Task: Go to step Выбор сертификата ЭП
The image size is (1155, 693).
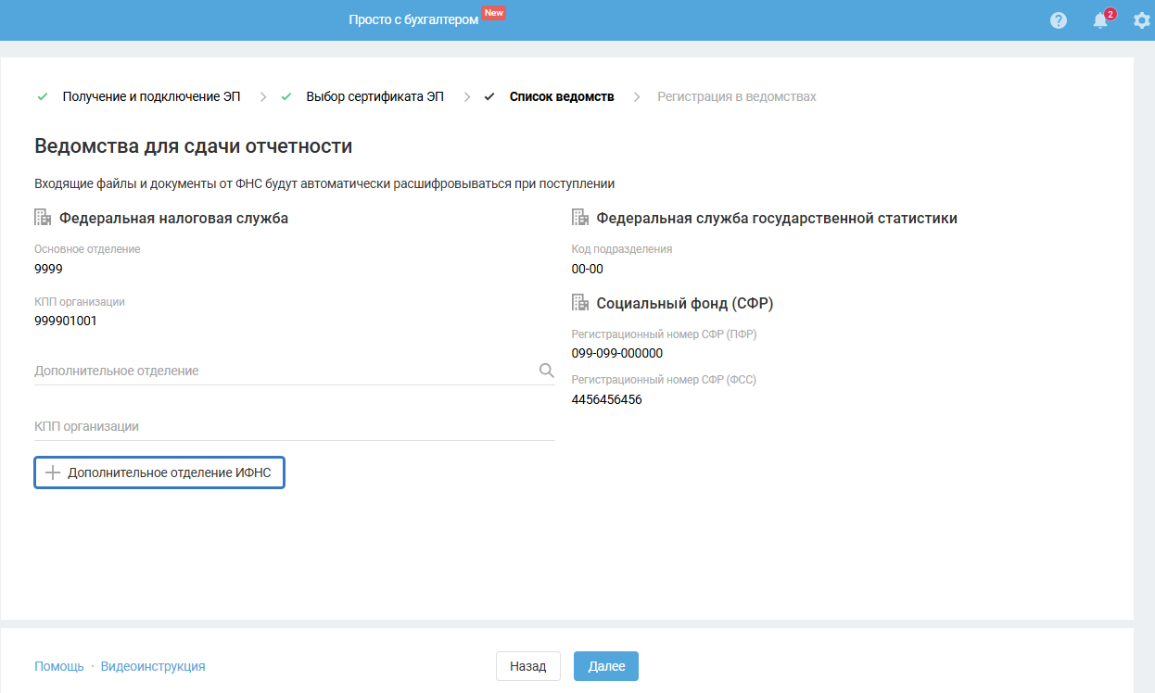Action: coord(374,96)
